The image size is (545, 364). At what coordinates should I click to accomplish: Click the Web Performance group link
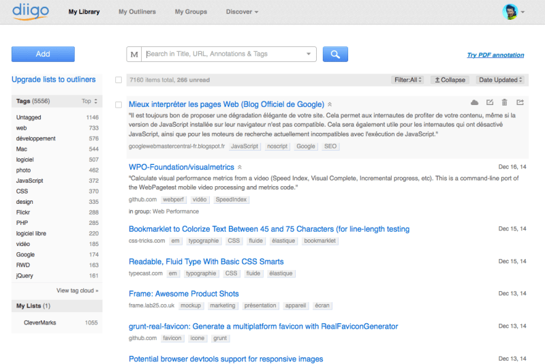[176, 211]
